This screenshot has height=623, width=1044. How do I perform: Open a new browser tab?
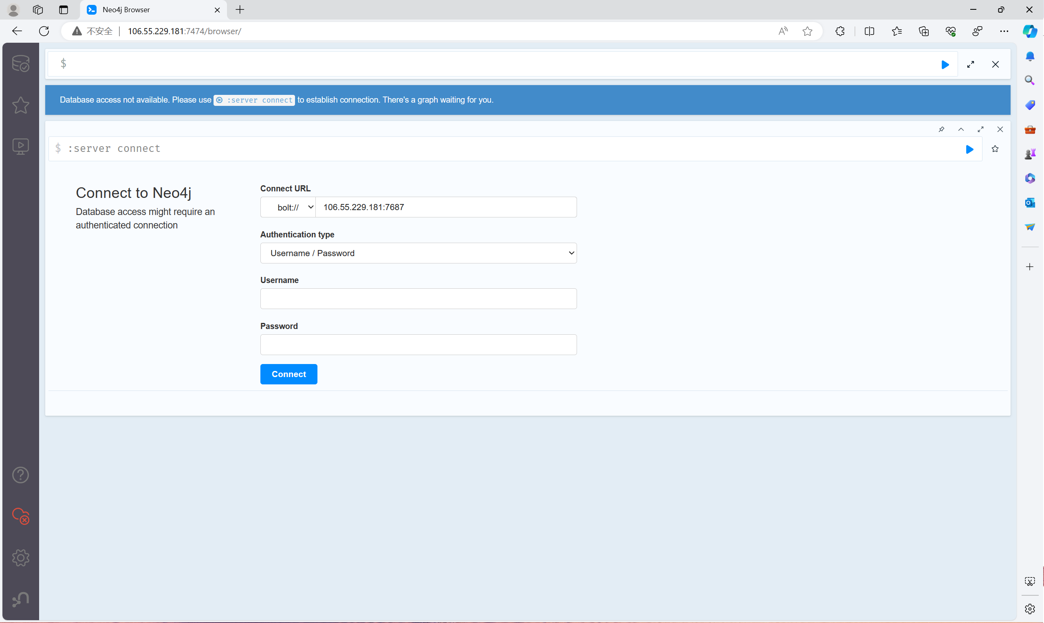click(x=240, y=10)
